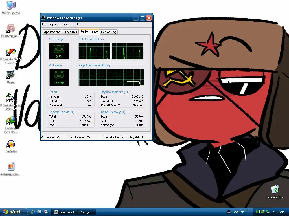Launch Internet Explorer from Quick Launch
The height and width of the screenshot is (216, 289).
pyautogui.click(x=33, y=212)
